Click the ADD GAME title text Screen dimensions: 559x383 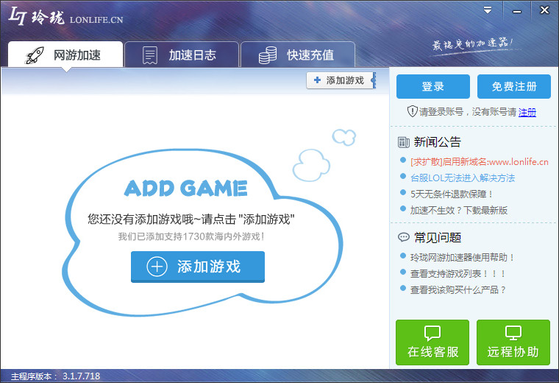186,188
